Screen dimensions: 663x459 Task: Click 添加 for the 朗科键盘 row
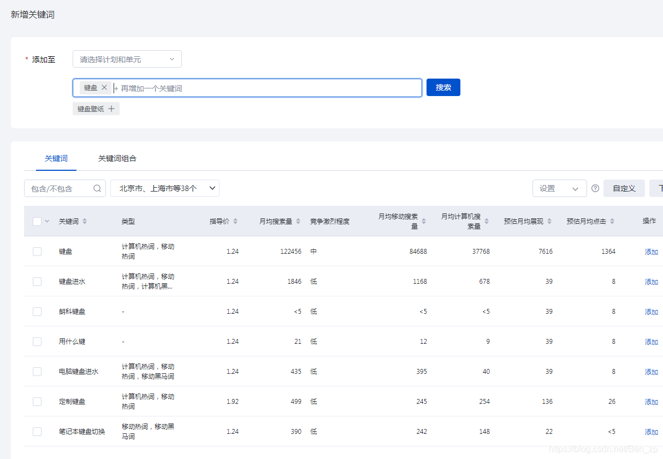[x=652, y=312]
